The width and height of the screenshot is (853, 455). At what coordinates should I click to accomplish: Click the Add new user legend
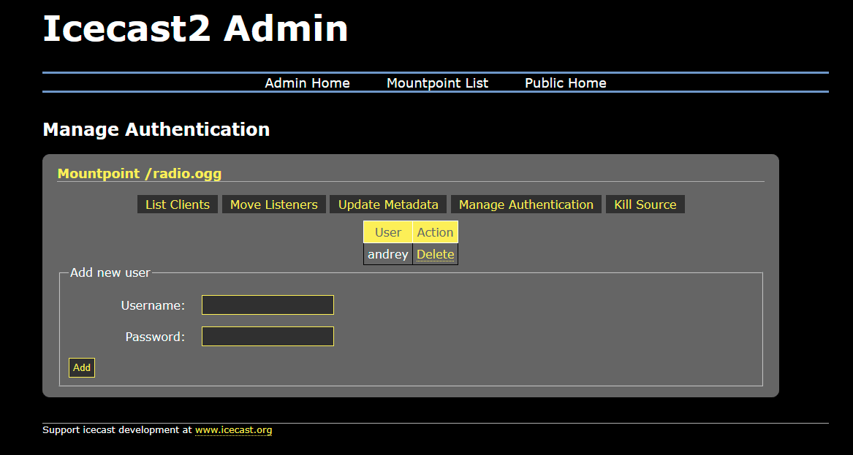[110, 273]
